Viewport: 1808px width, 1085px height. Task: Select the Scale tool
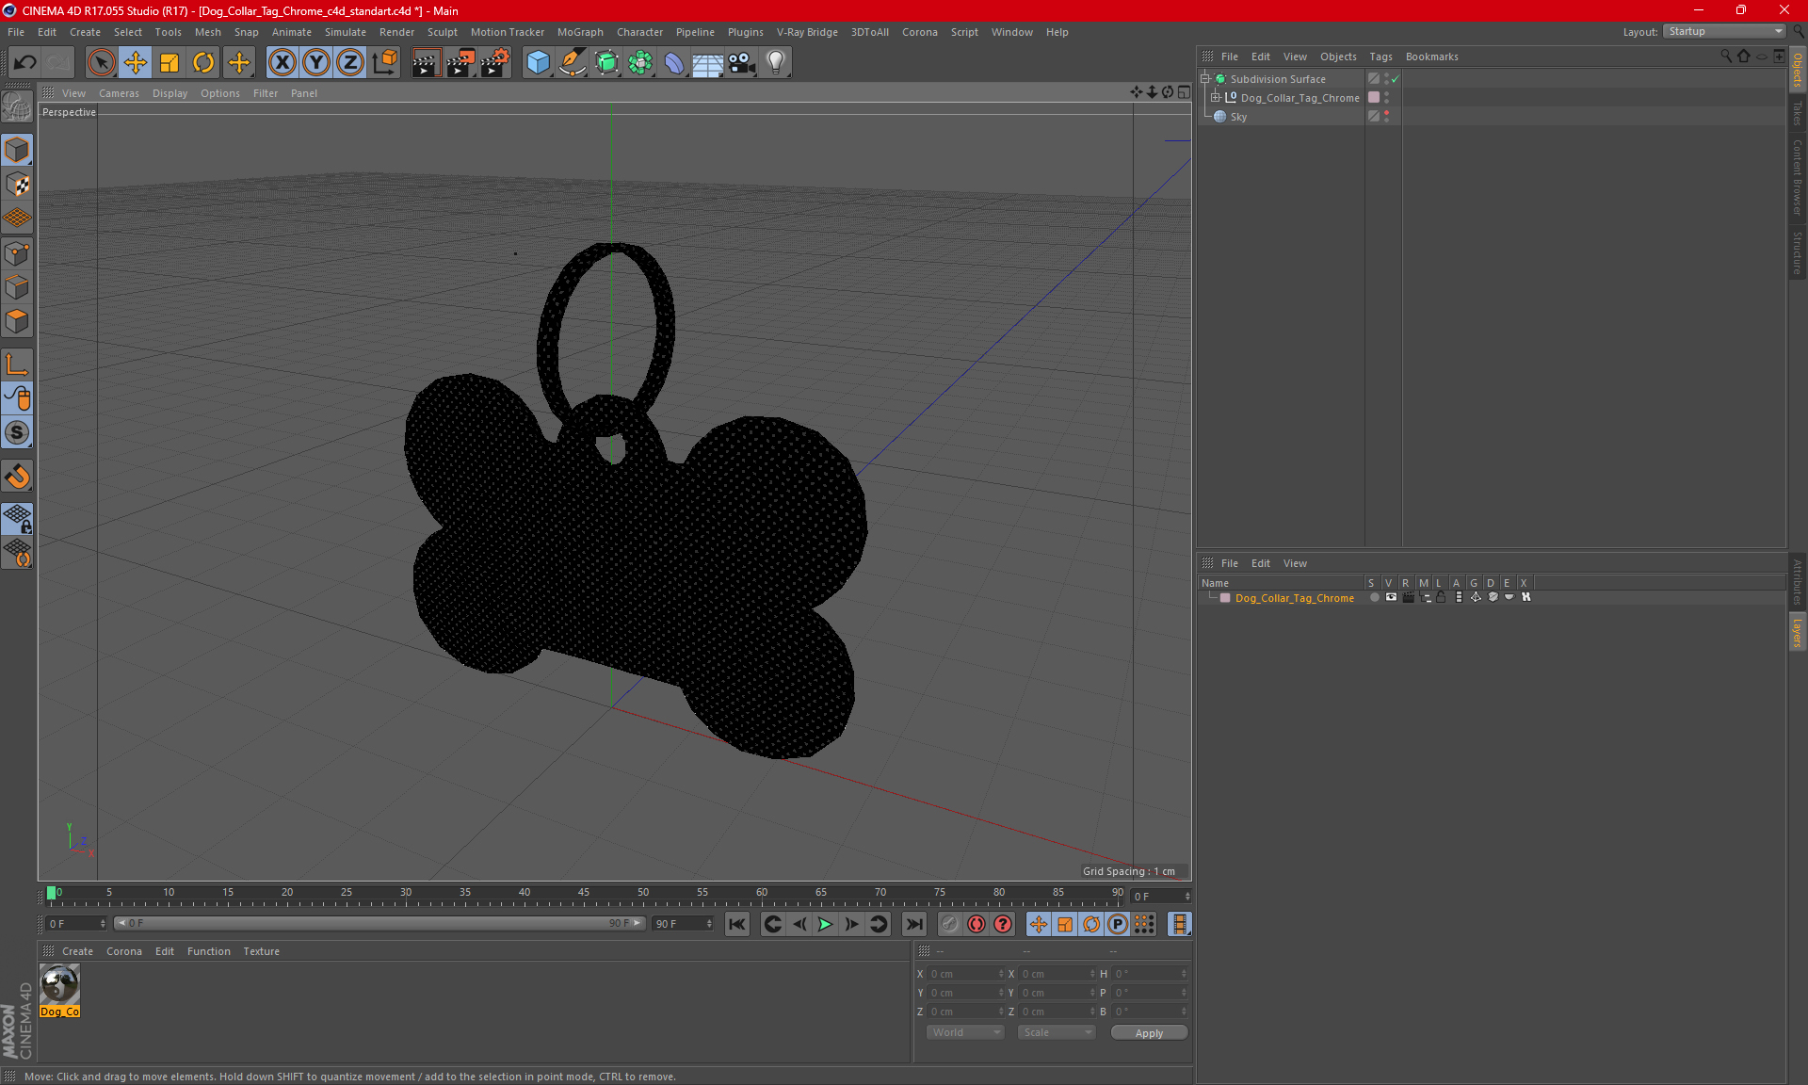(x=169, y=63)
